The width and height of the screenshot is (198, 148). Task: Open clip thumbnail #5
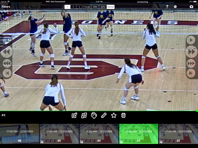pos(59,134)
